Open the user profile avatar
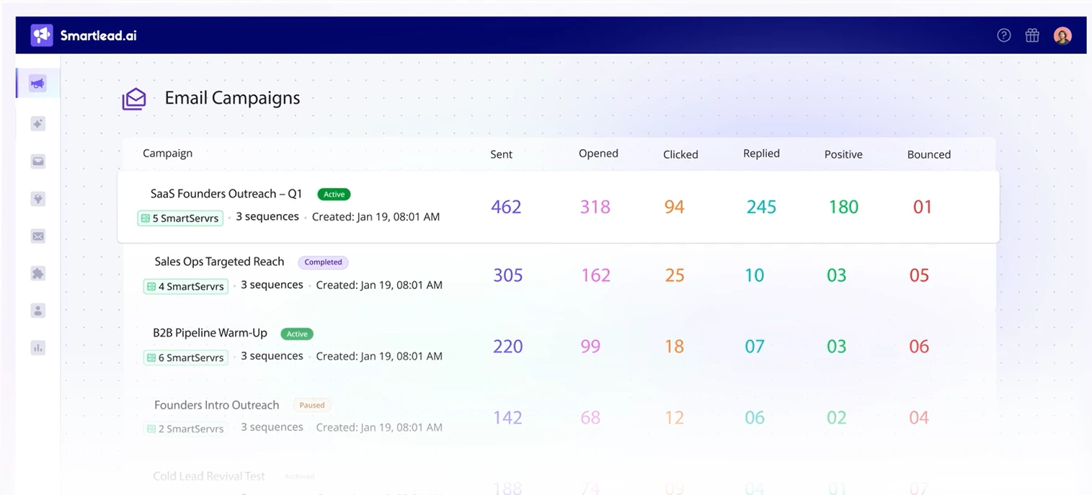 coord(1062,35)
